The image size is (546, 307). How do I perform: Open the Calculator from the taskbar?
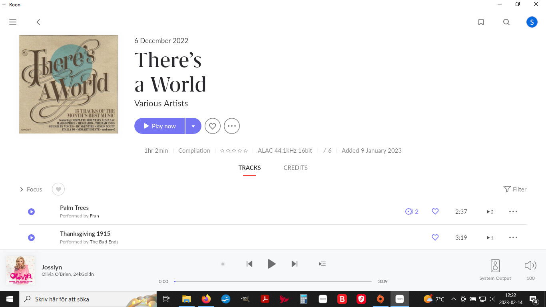303,299
